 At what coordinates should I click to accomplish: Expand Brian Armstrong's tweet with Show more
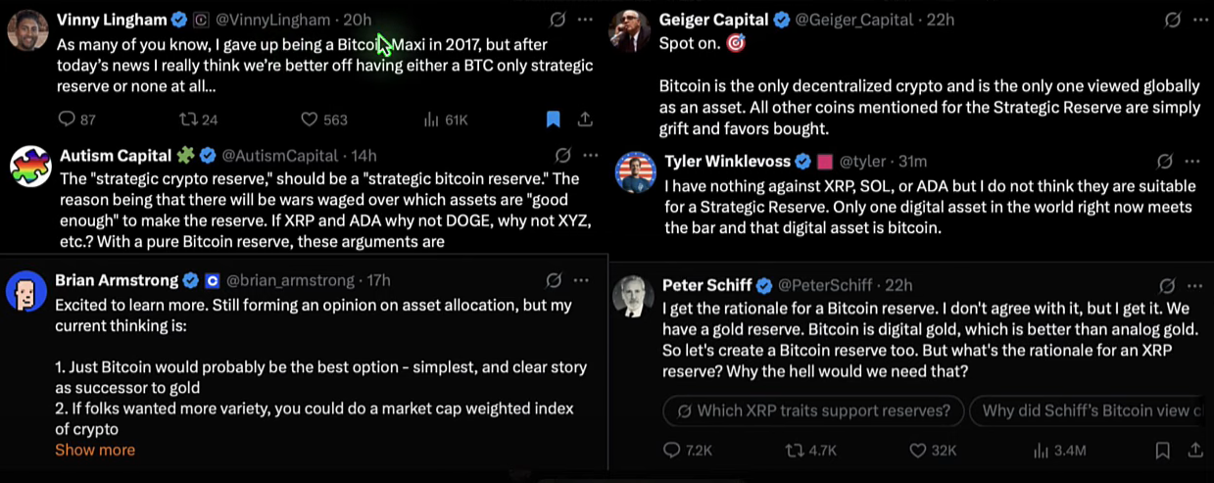(x=95, y=450)
